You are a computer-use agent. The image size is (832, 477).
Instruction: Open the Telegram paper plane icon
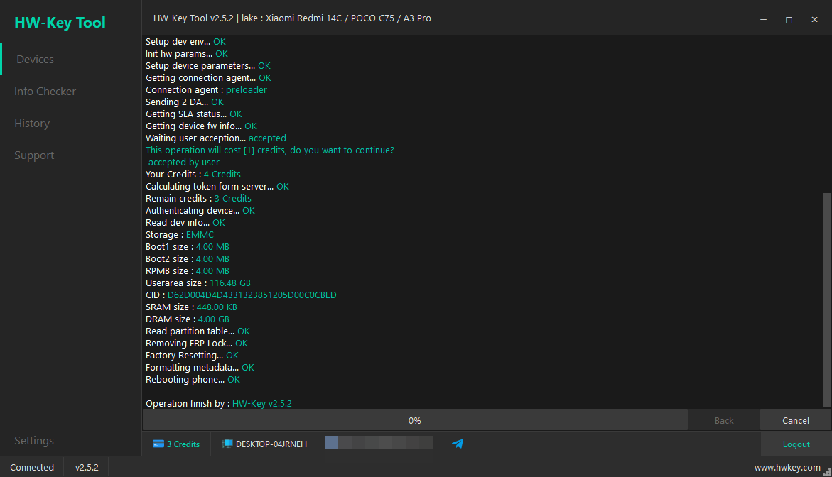458,444
